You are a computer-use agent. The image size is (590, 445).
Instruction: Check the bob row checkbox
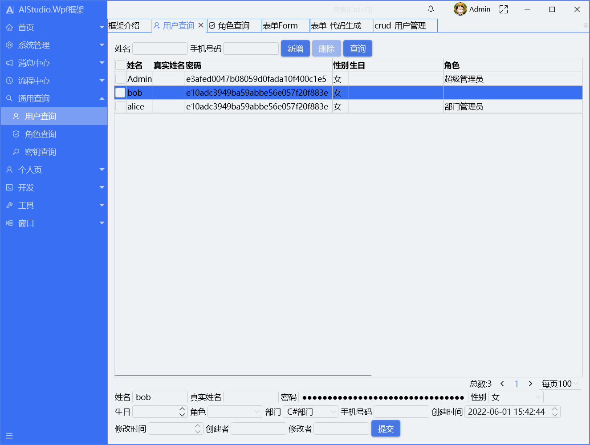coord(120,93)
